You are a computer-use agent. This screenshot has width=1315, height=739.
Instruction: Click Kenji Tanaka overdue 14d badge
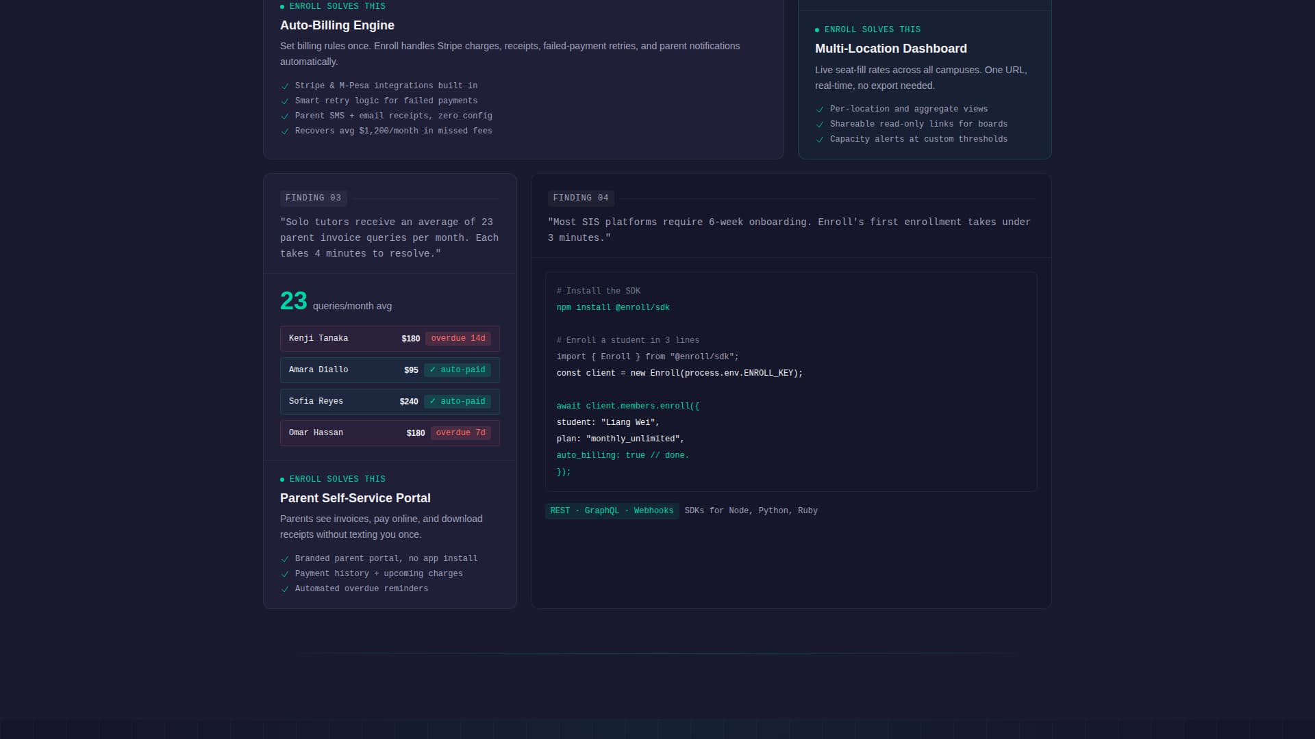point(458,339)
